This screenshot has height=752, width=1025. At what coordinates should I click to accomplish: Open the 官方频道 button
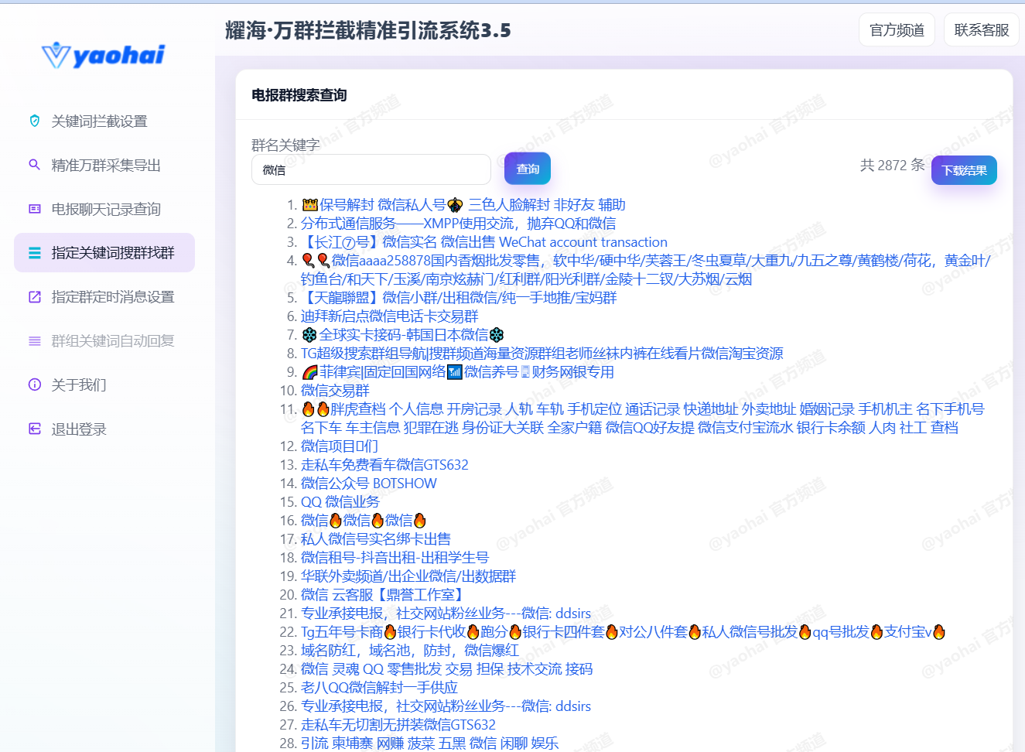[x=896, y=30]
